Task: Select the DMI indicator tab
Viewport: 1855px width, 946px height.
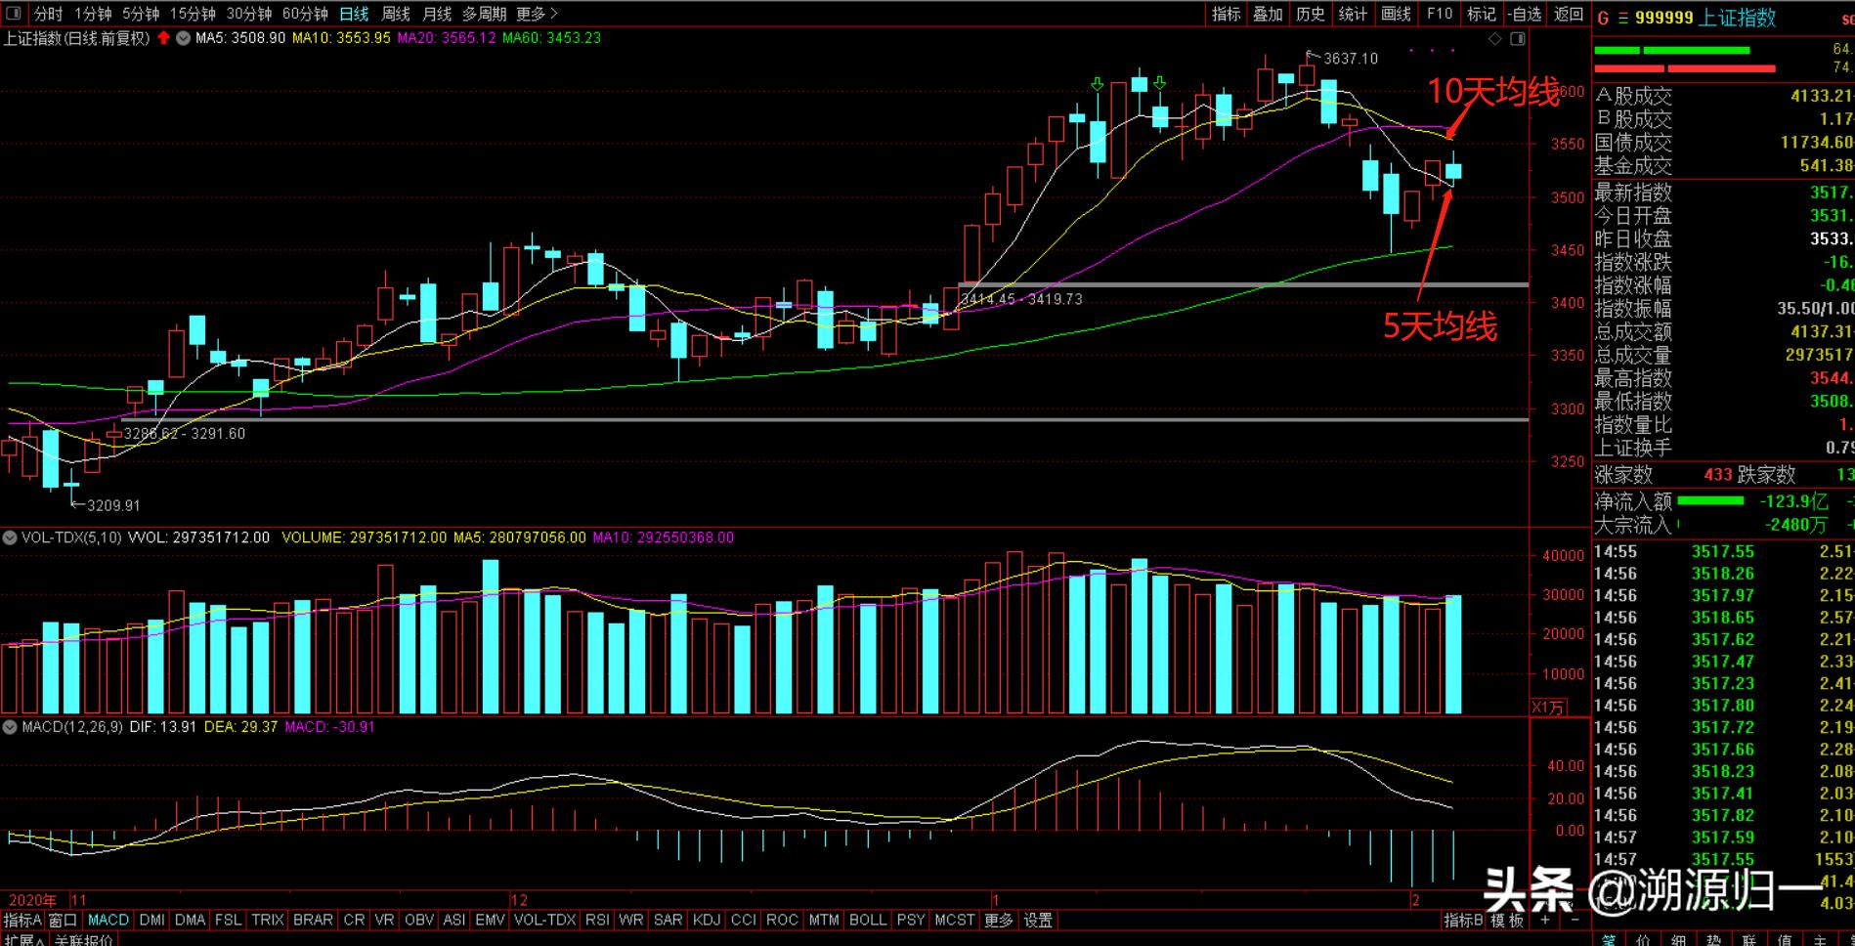Action: click(x=152, y=921)
